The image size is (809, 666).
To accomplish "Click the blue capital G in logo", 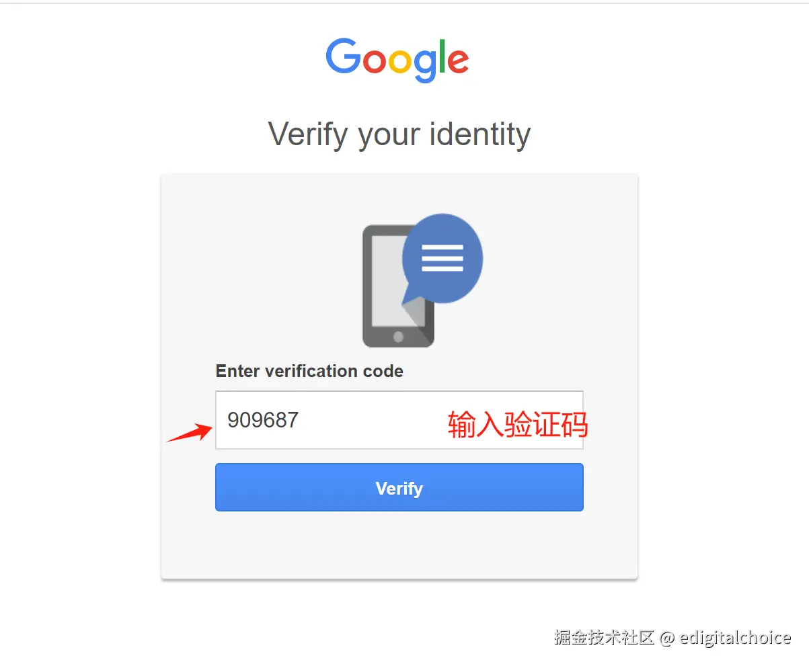I will (344, 56).
